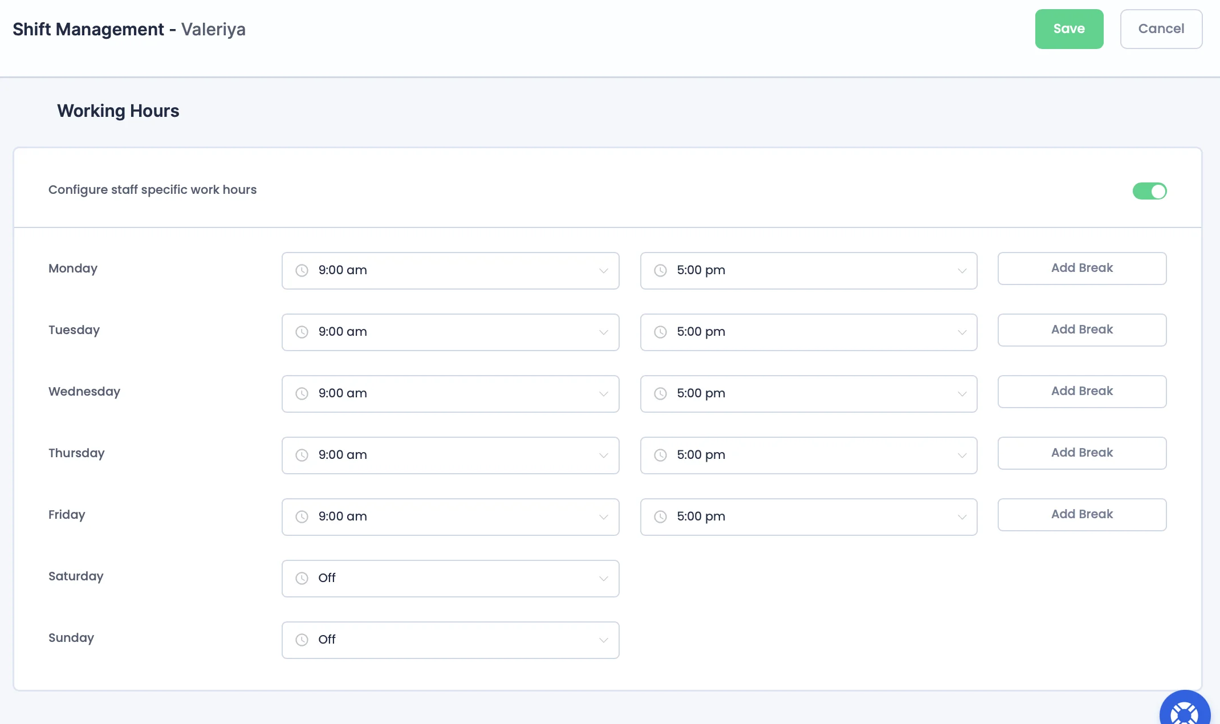Click the clock icon in Monday start time
The image size is (1220, 724).
[x=302, y=270]
